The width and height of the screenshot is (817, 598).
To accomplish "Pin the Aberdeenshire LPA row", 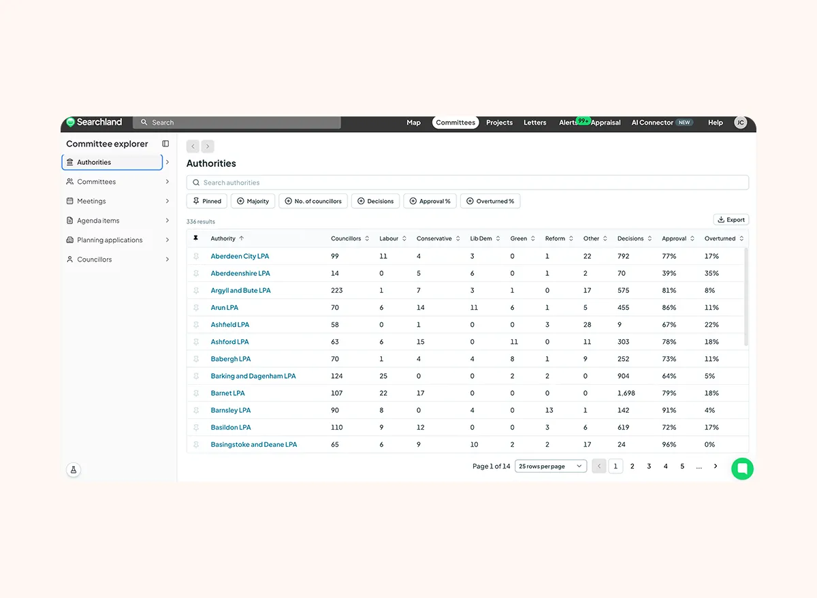I will 196,273.
